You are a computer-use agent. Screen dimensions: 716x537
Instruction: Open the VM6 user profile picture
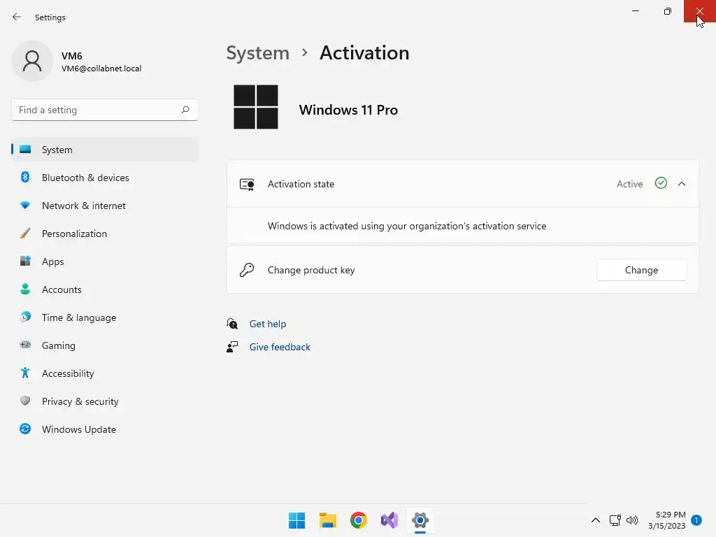click(x=32, y=61)
